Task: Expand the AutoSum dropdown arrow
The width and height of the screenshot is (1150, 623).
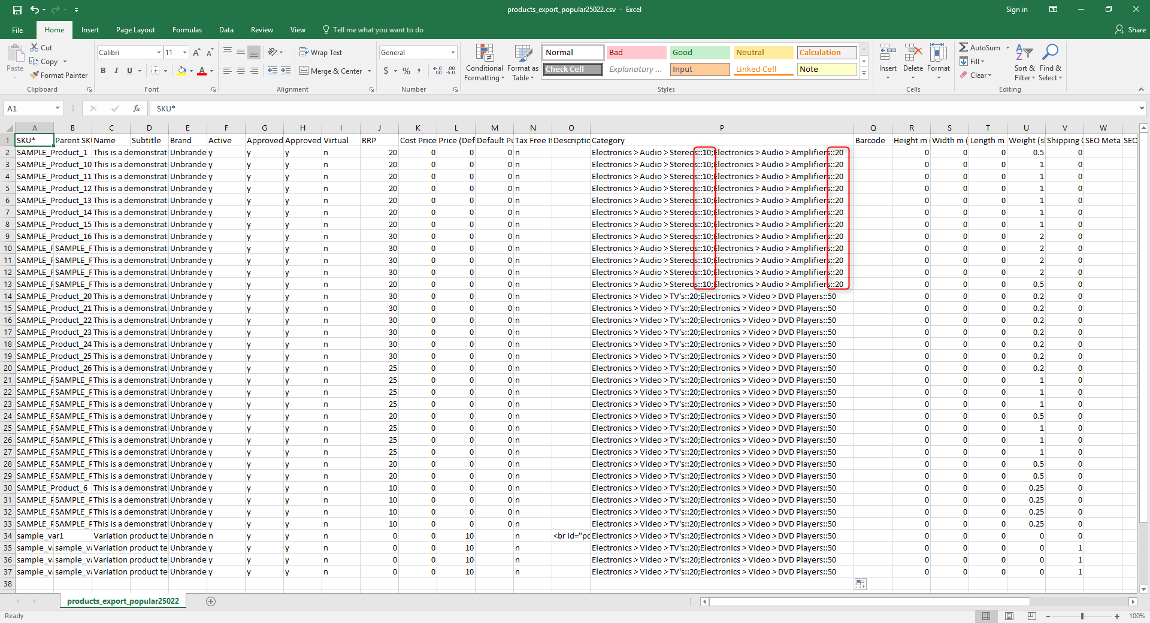Action: coord(1007,47)
